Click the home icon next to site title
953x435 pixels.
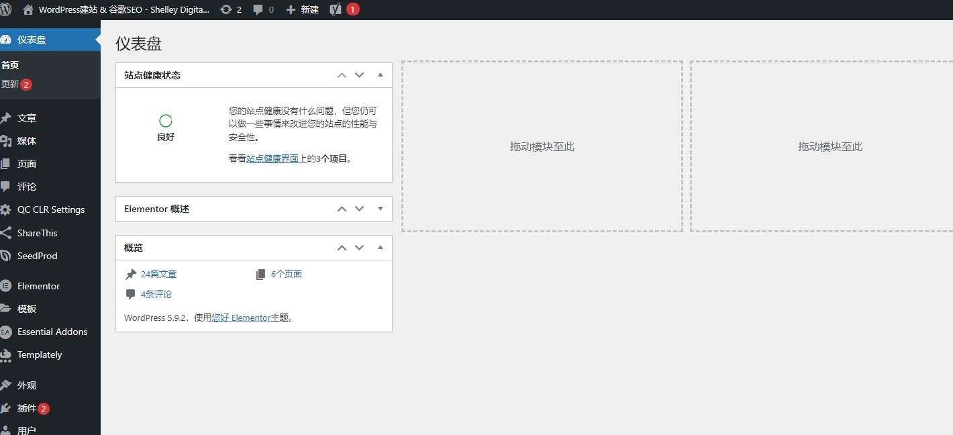(x=26, y=9)
